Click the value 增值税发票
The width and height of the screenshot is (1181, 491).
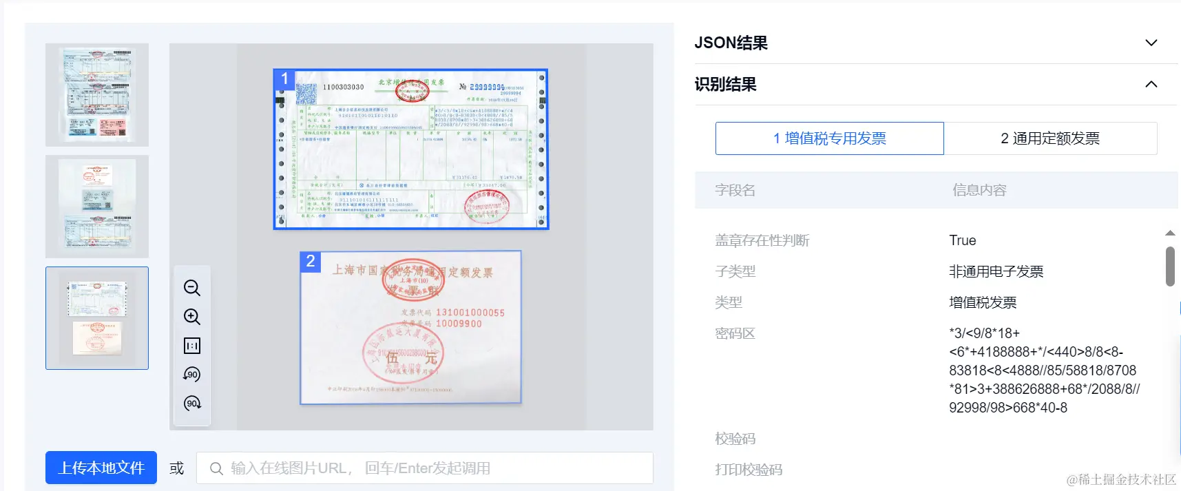pyautogui.click(x=983, y=302)
